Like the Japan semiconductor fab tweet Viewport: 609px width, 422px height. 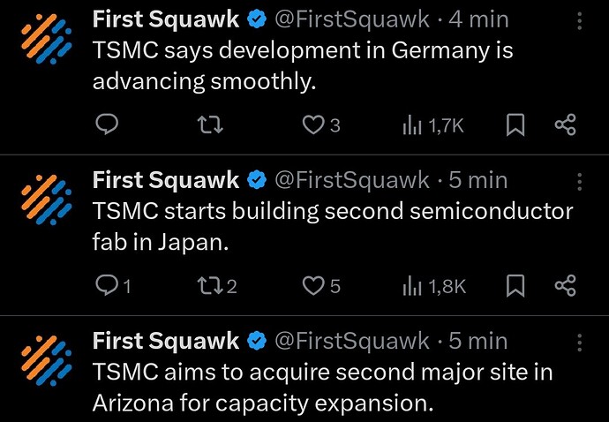click(313, 285)
